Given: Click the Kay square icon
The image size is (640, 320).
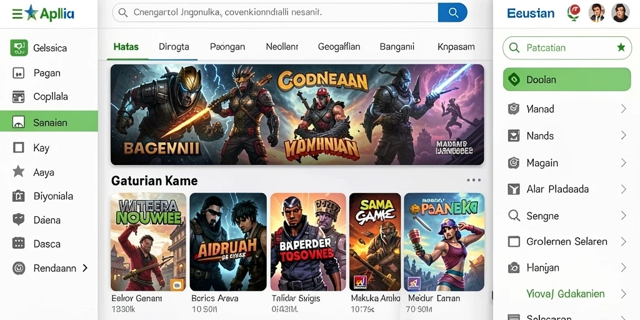Looking at the screenshot, I should point(18,147).
